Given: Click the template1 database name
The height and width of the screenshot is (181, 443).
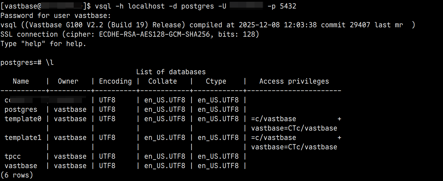Looking at the screenshot, I should [23, 138].
